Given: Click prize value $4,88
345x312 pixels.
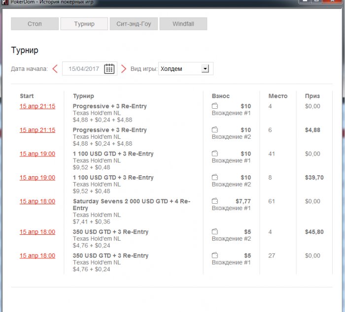Looking at the screenshot, I should coord(312,130).
